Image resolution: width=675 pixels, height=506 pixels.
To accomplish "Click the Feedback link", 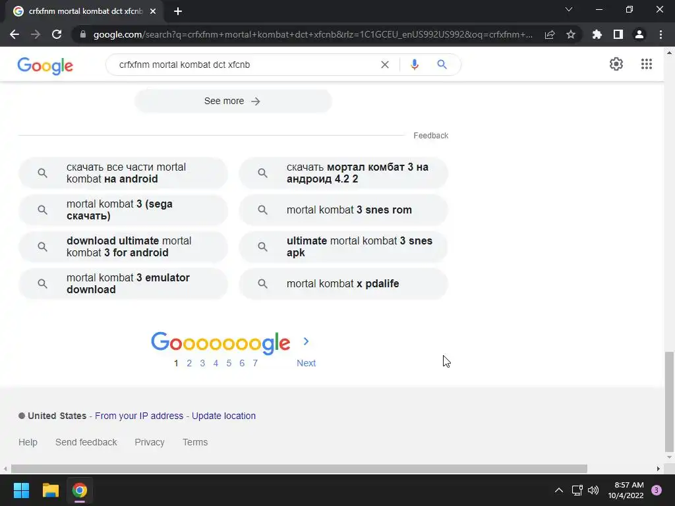I will pos(430,136).
